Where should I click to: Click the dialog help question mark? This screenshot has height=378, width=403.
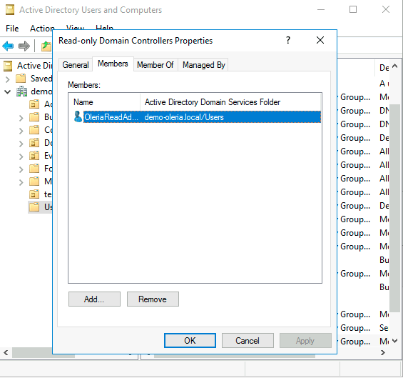(288, 40)
